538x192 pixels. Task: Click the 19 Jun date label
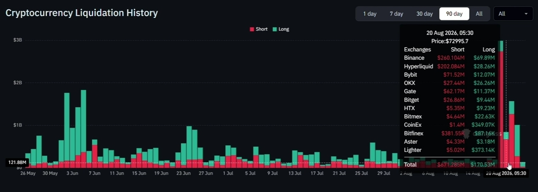(161, 173)
